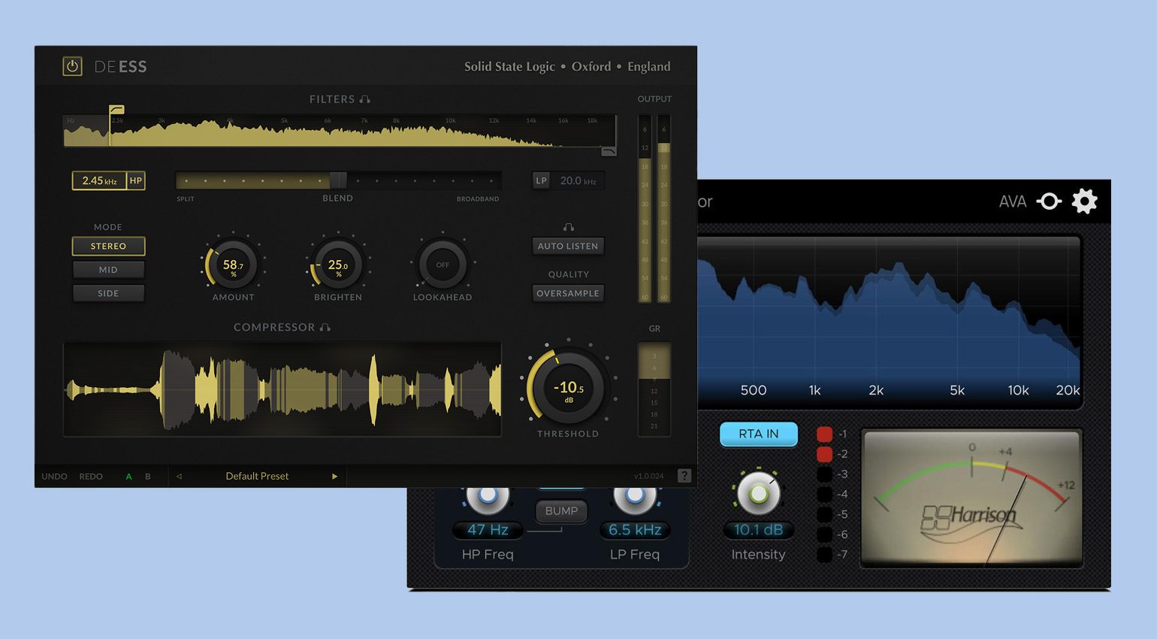Click the -1 red gain reduction LED
Image resolution: width=1157 pixels, height=639 pixels.
pyautogui.click(x=824, y=434)
